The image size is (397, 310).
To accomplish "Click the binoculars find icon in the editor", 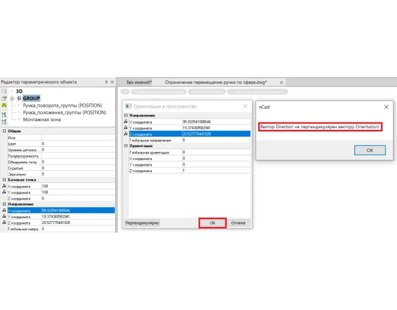I will [x=4, y=106].
